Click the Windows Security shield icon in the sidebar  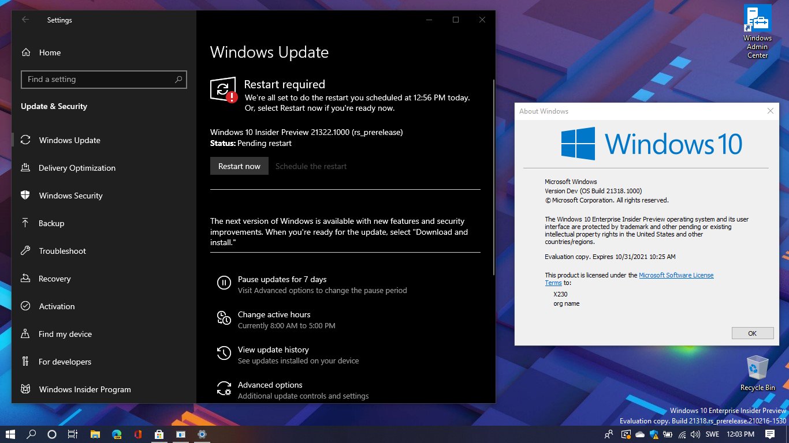tap(25, 196)
